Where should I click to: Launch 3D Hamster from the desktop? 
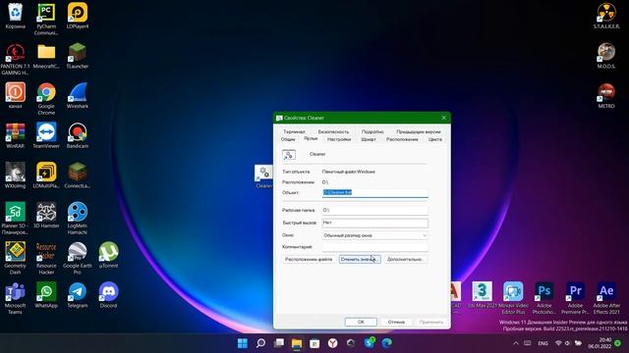tap(46, 215)
